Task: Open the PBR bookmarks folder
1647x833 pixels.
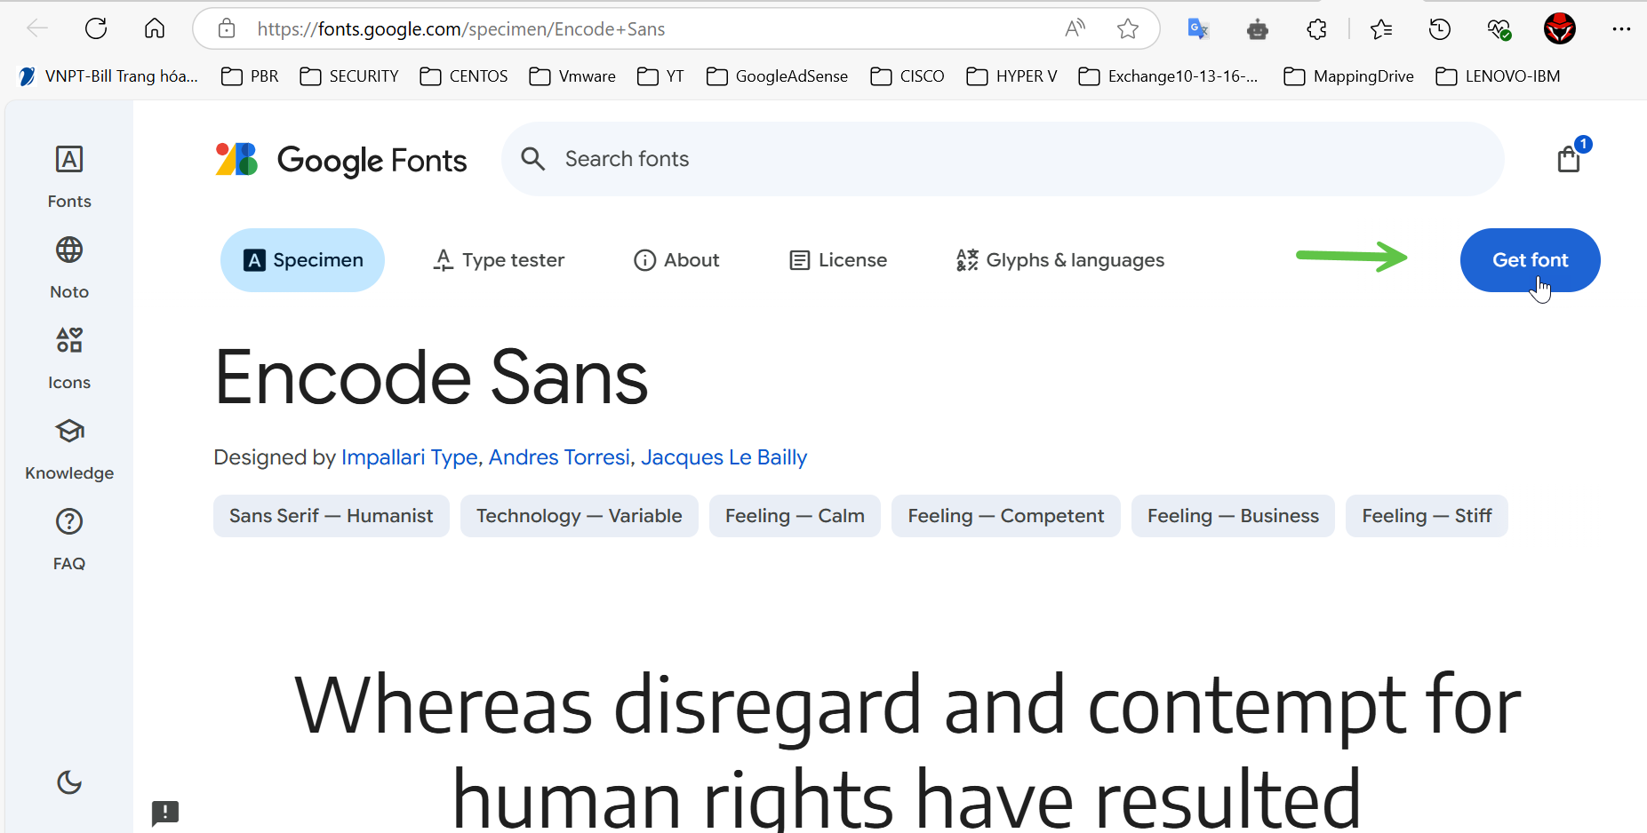Action: point(250,76)
